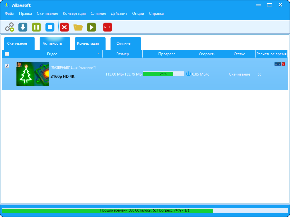Delete task with red X toolbar button
The height and width of the screenshot is (217, 290).
click(64, 27)
